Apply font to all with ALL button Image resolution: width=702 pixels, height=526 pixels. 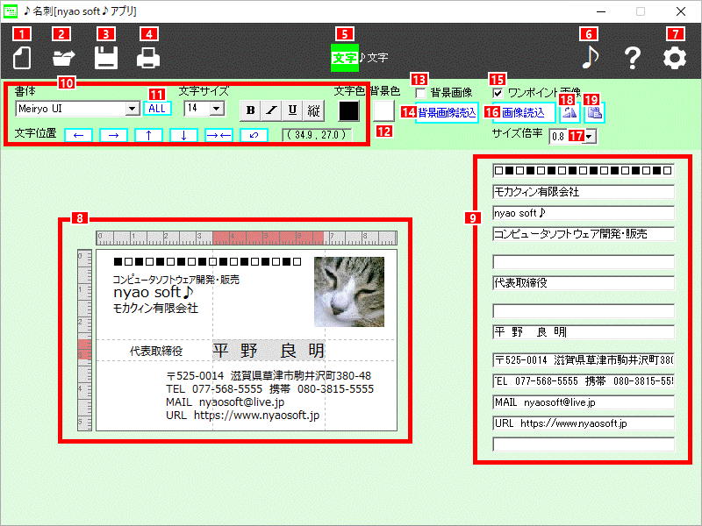coord(157,109)
